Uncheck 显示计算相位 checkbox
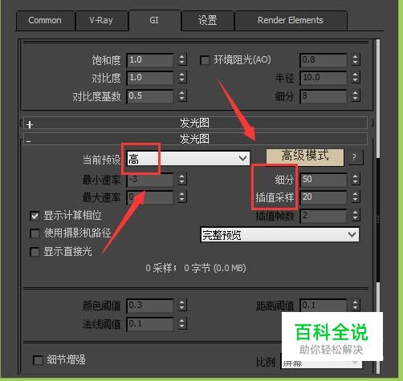 pos(35,216)
